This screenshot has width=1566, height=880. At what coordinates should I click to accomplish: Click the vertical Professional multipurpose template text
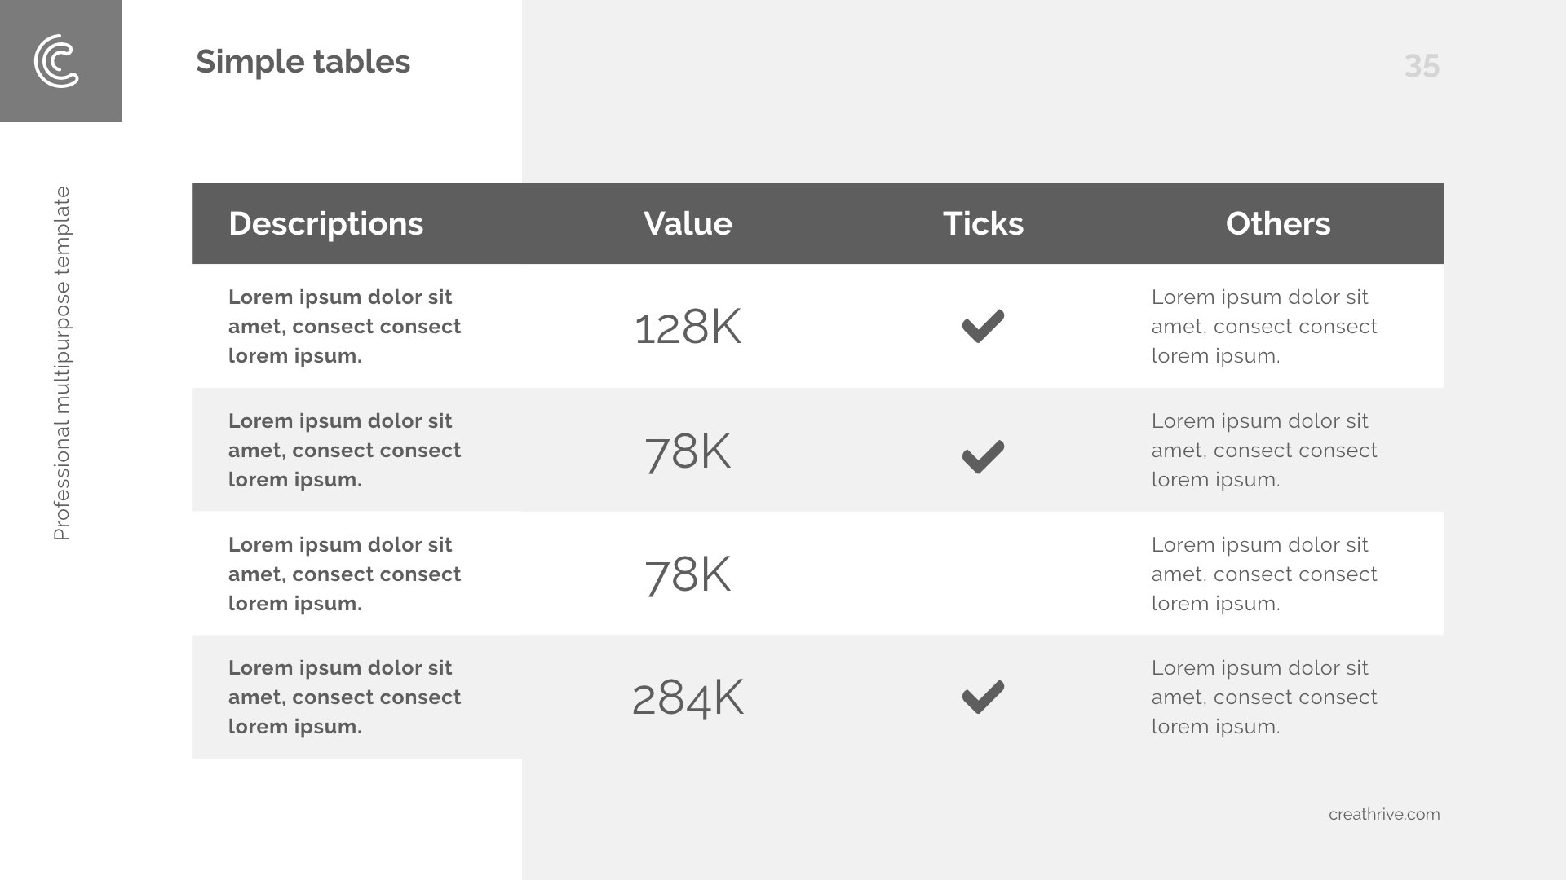click(x=62, y=363)
